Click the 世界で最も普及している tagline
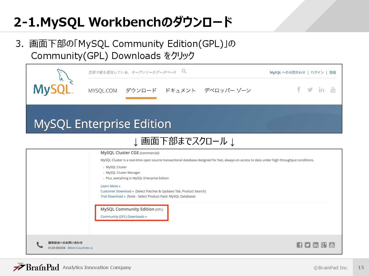Image resolution: width=369 pixels, height=276 pixels. (x=132, y=72)
